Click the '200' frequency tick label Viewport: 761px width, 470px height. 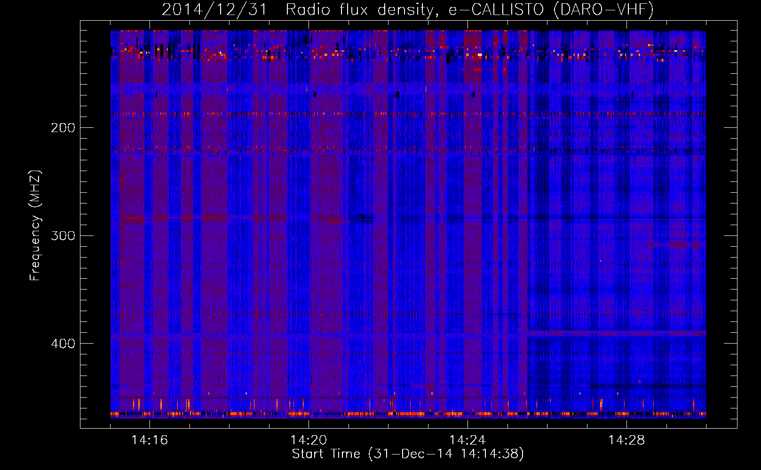pyautogui.click(x=63, y=128)
